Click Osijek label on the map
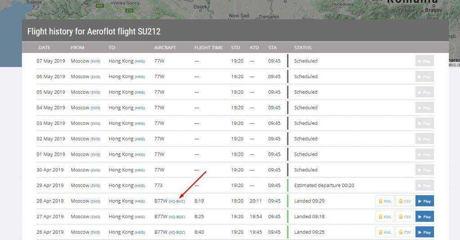 (x=200, y=7)
